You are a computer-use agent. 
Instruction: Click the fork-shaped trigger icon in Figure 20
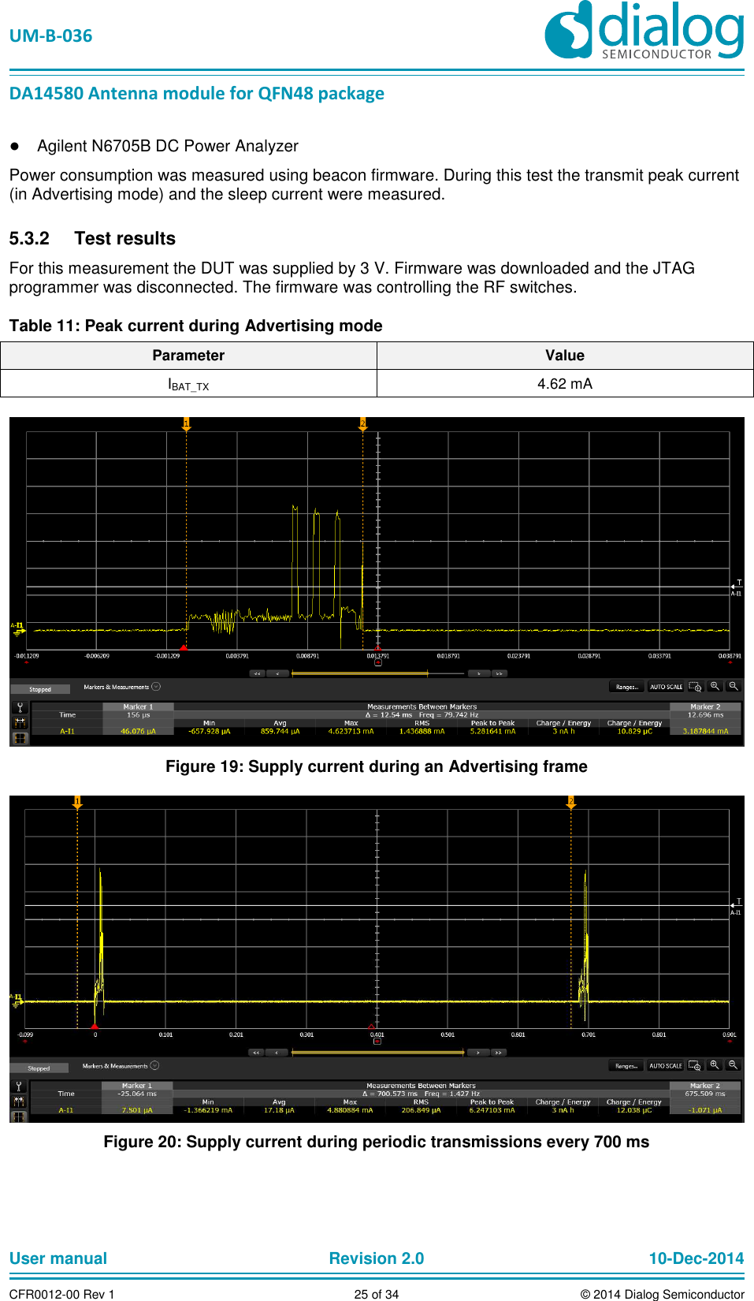coord(19,1087)
